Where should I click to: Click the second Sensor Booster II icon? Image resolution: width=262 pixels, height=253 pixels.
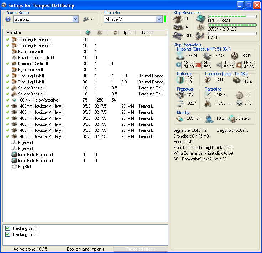tap(14, 94)
